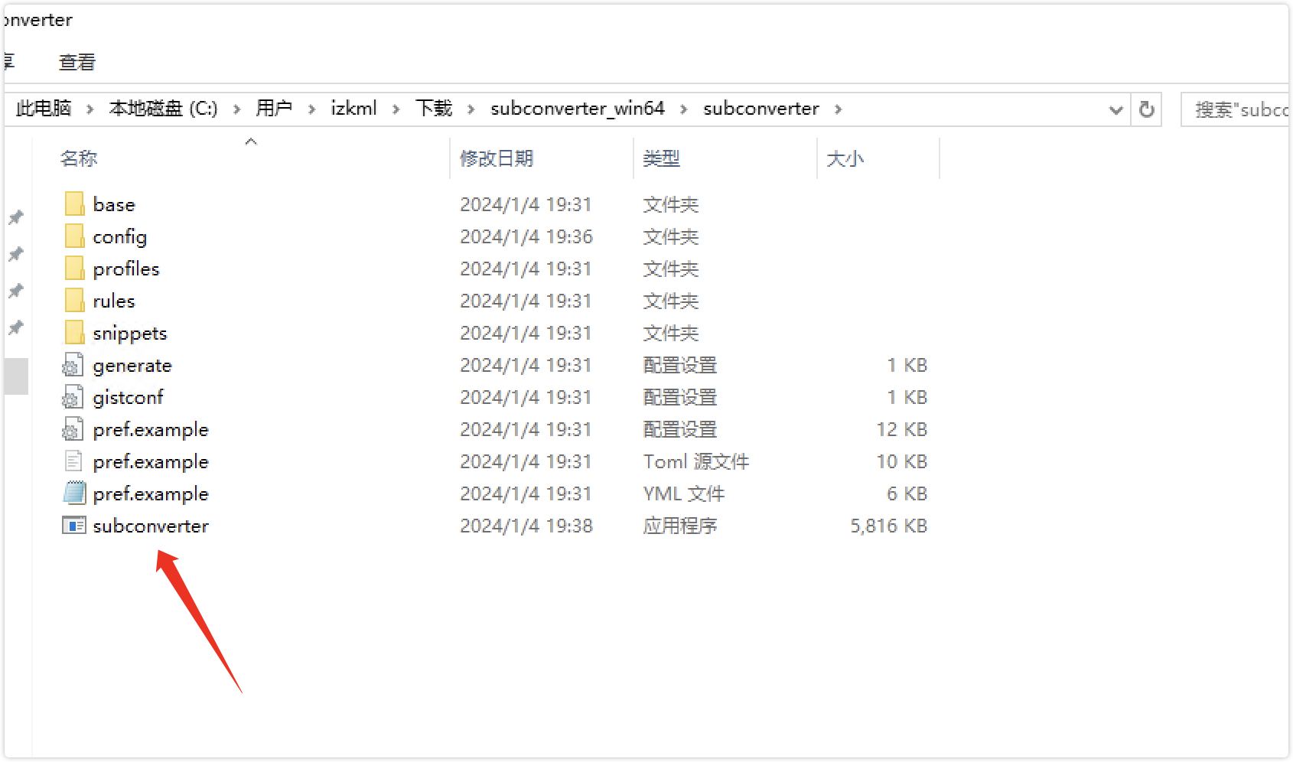Viewport: 1293px width, 762px height.
Task: Click the refresh button beside address bar
Action: point(1146,109)
